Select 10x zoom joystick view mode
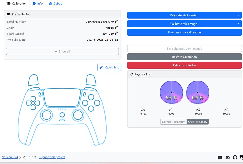 (x=179, y=122)
